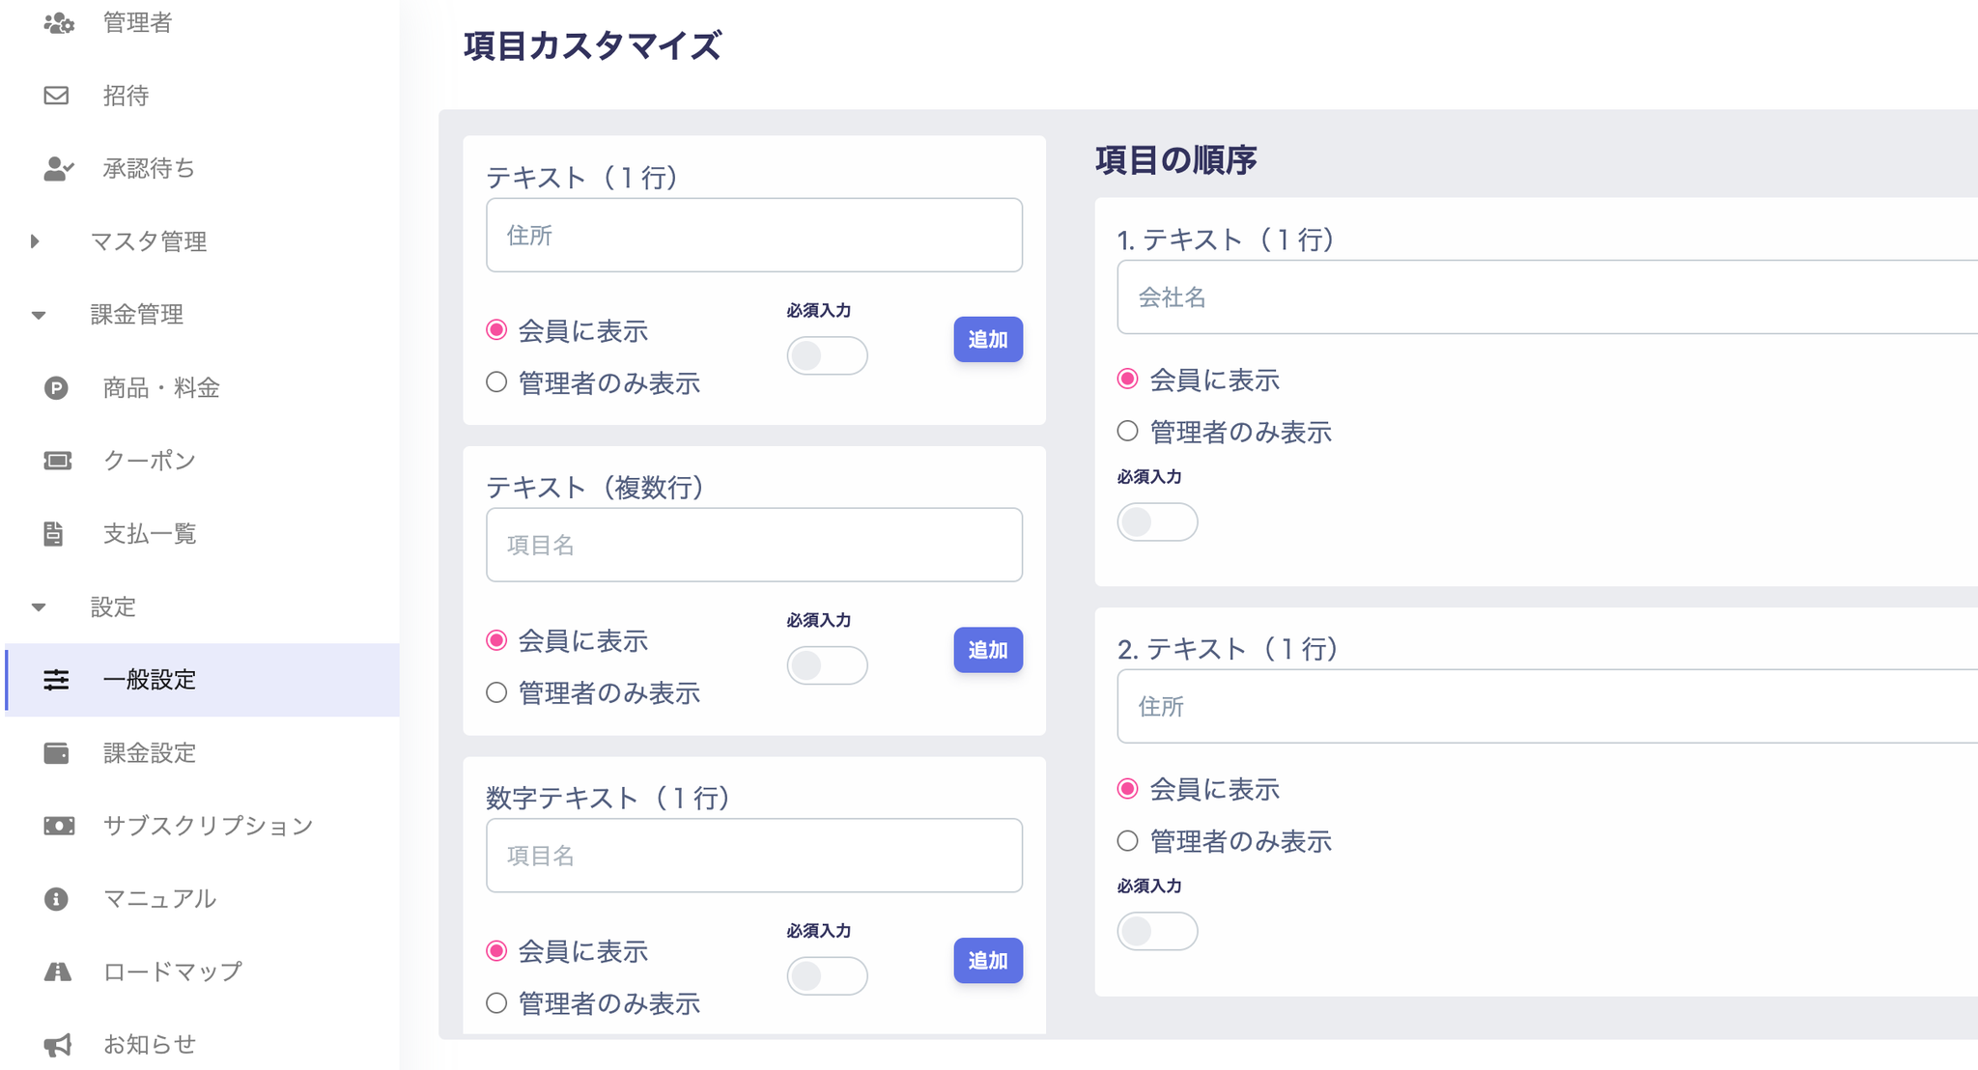Click the ticket icon beside クーポン
The height and width of the screenshot is (1070, 1978).
click(x=57, y=461)
